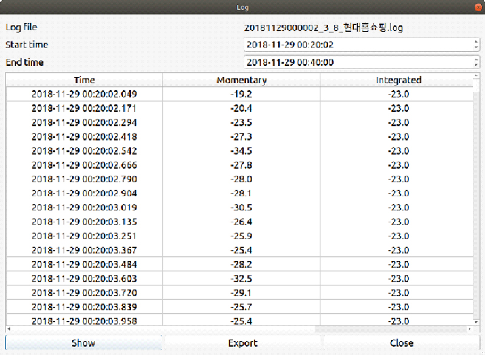
Task: Sort by the Time column header
Action: (x=84, y=80)
